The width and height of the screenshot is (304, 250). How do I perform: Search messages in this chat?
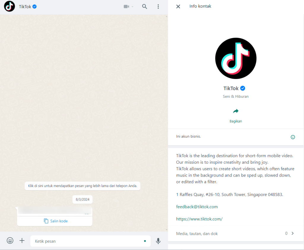(x=145, y=7)
